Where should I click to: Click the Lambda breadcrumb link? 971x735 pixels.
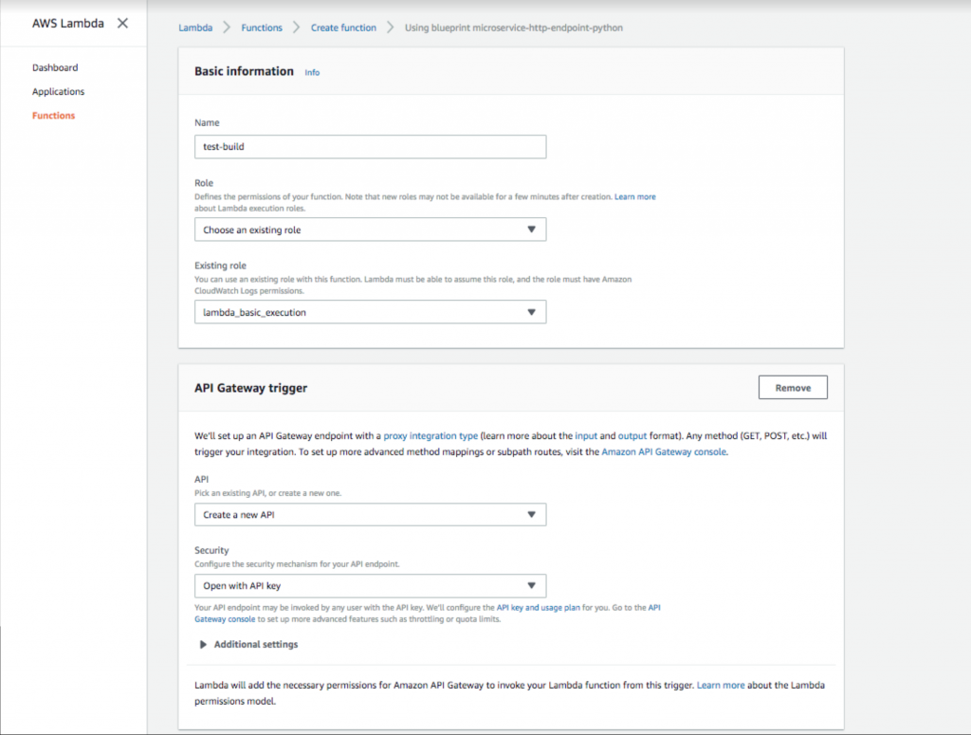195,28
